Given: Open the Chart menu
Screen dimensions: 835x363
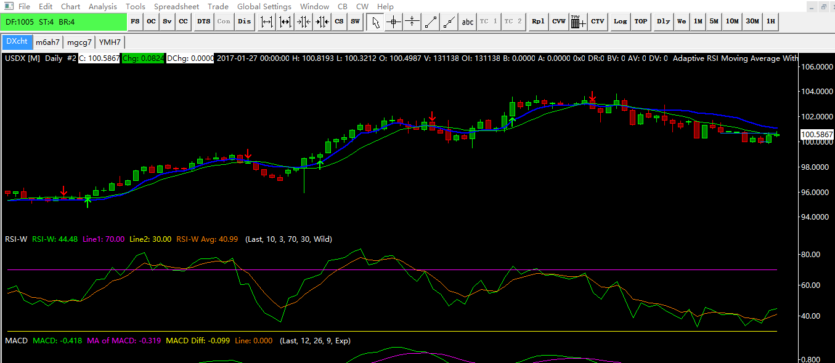Looking at the screenshot, I should (70, 6).
